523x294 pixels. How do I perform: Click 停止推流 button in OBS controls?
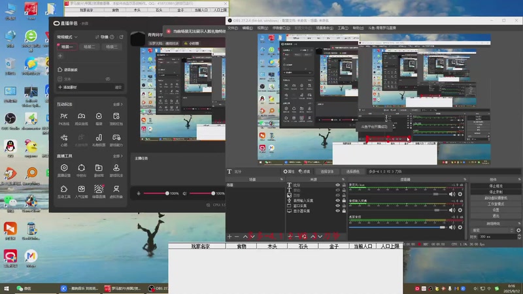(496, 186)
